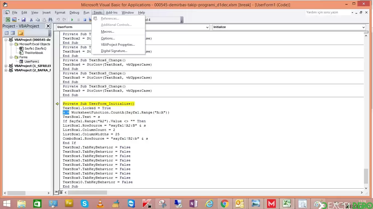Viewport: 373px width, 209px height.
Task: Click the View Microsoft Excel toolbar icon
Action: (8, 20)
